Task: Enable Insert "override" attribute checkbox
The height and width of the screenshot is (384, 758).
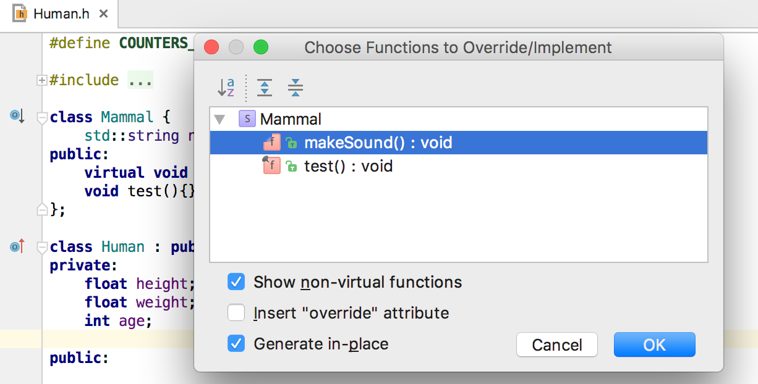Action: tap(236, 313)
